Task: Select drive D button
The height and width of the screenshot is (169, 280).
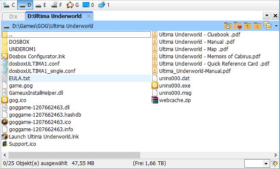Action: (x=25, y=5)
